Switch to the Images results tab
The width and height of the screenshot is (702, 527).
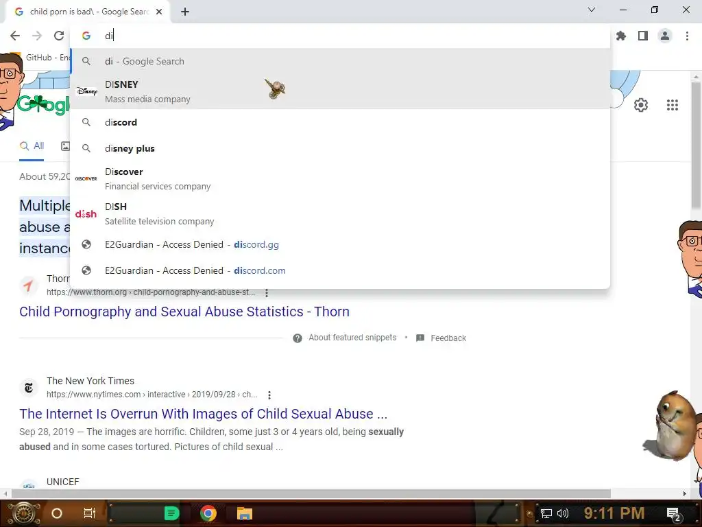65,146
